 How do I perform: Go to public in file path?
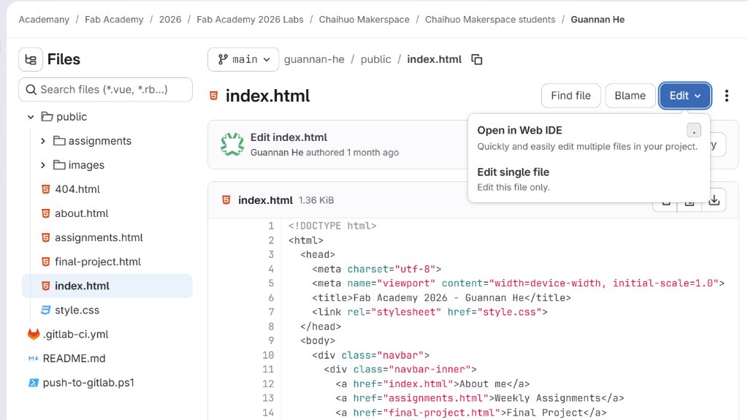point(375,59)
